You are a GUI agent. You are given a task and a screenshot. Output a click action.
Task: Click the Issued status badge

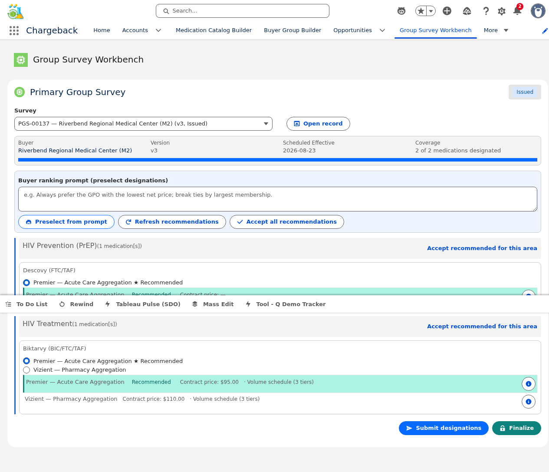coord(525,92)
